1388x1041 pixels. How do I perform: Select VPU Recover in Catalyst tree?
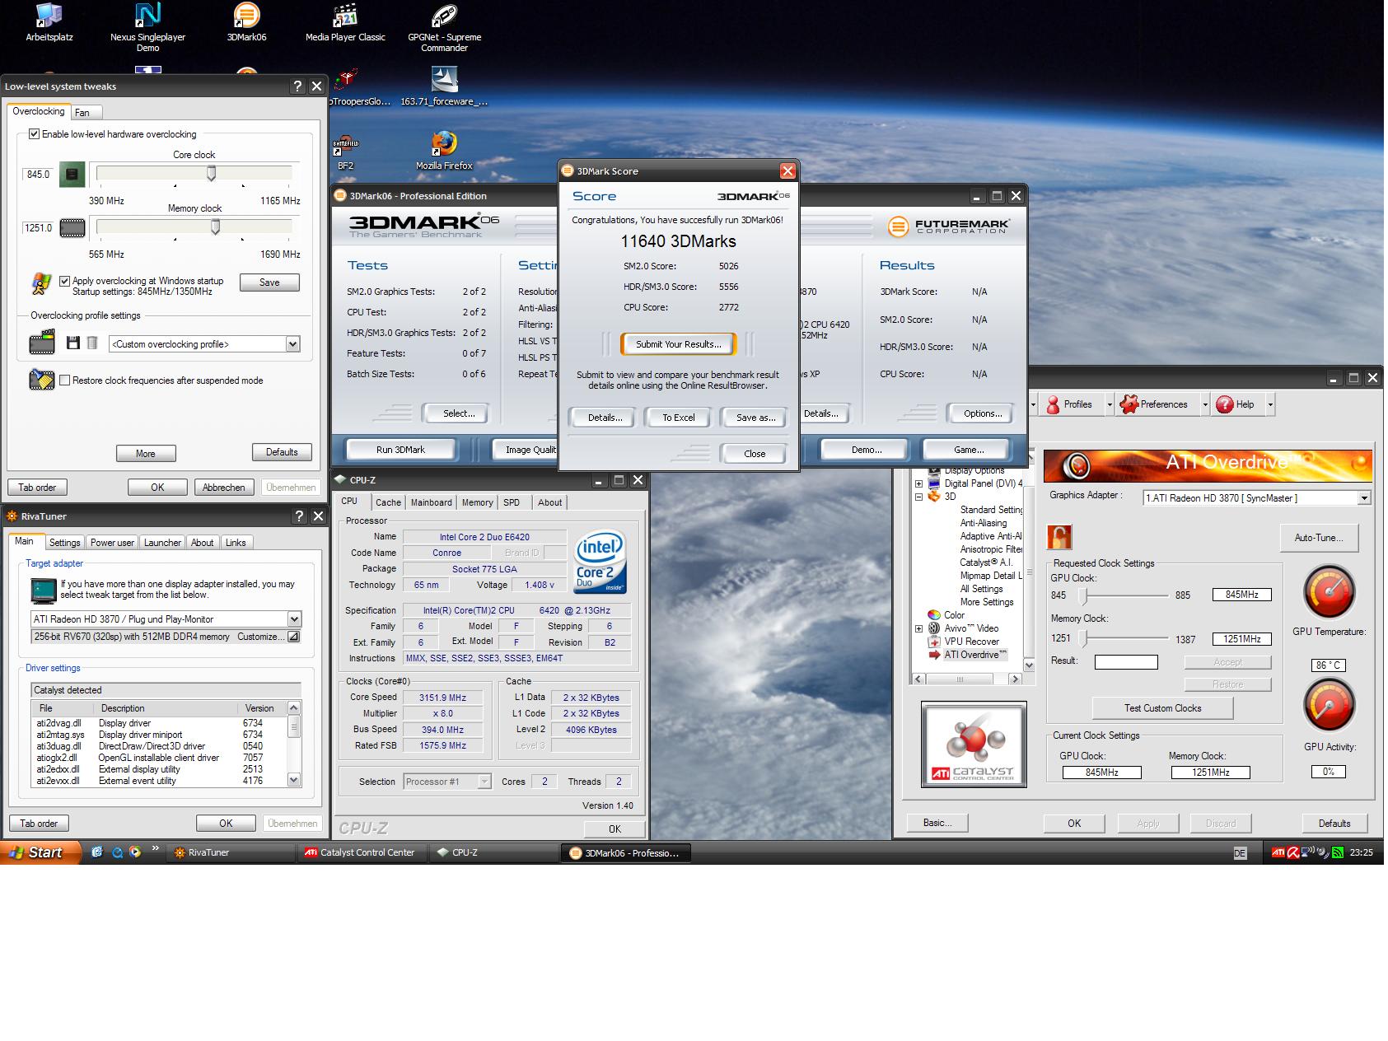[x=971, y=642]
